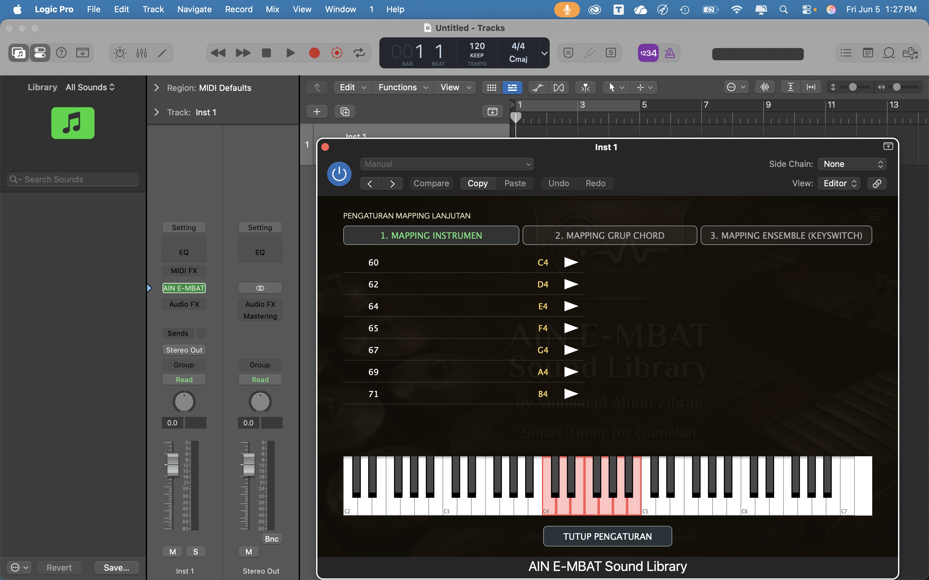Open the View menu in tracks area
The width and height of the screenshot is (929, 580).
455,87
